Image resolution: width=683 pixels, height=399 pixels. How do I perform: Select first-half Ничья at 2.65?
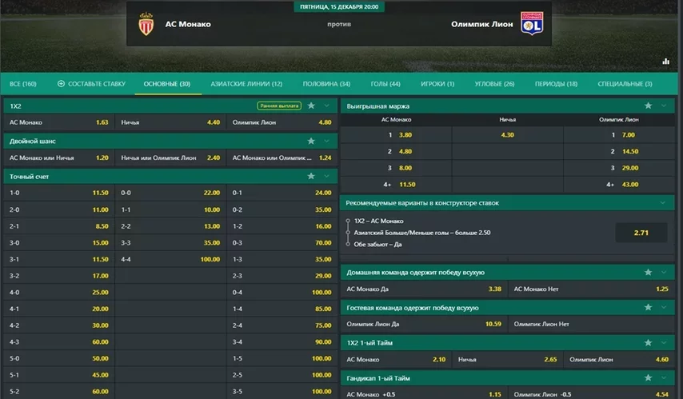click(x=507, y=359)
